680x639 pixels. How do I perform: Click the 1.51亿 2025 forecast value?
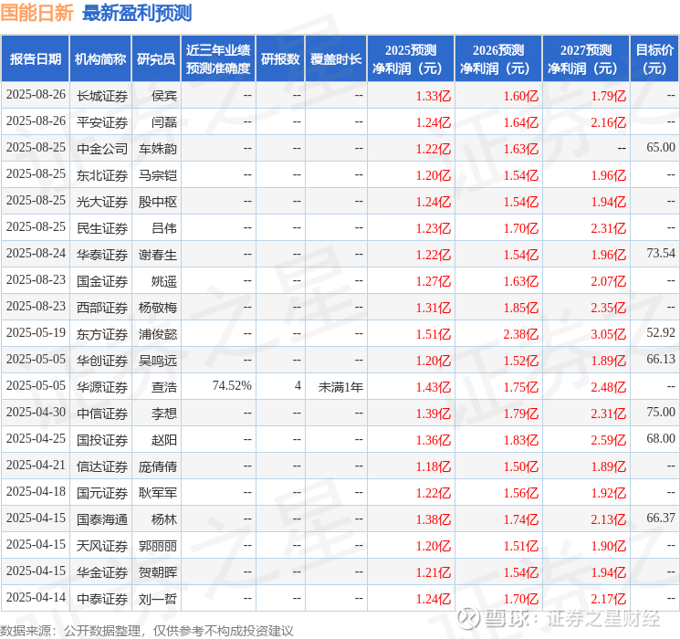(x=434, y=334)
